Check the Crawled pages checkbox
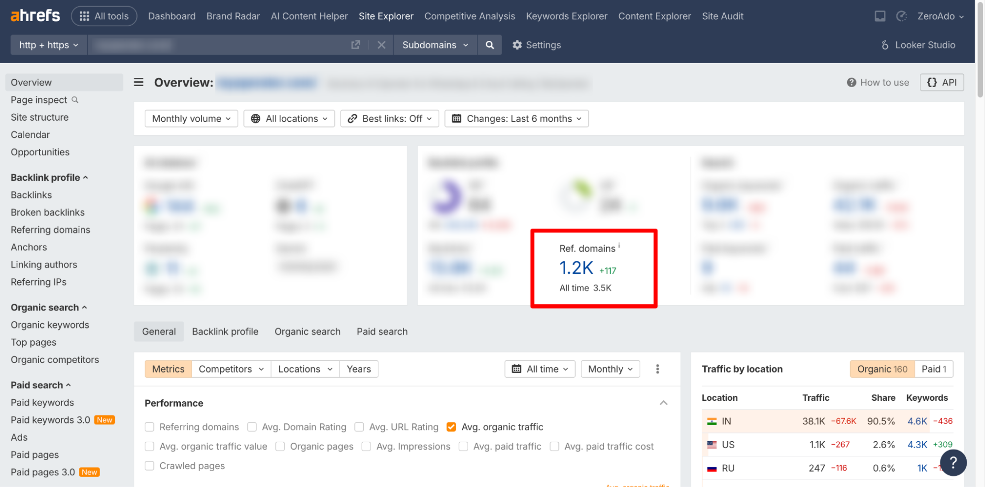The image size is (985, 487). pos(149,466)
